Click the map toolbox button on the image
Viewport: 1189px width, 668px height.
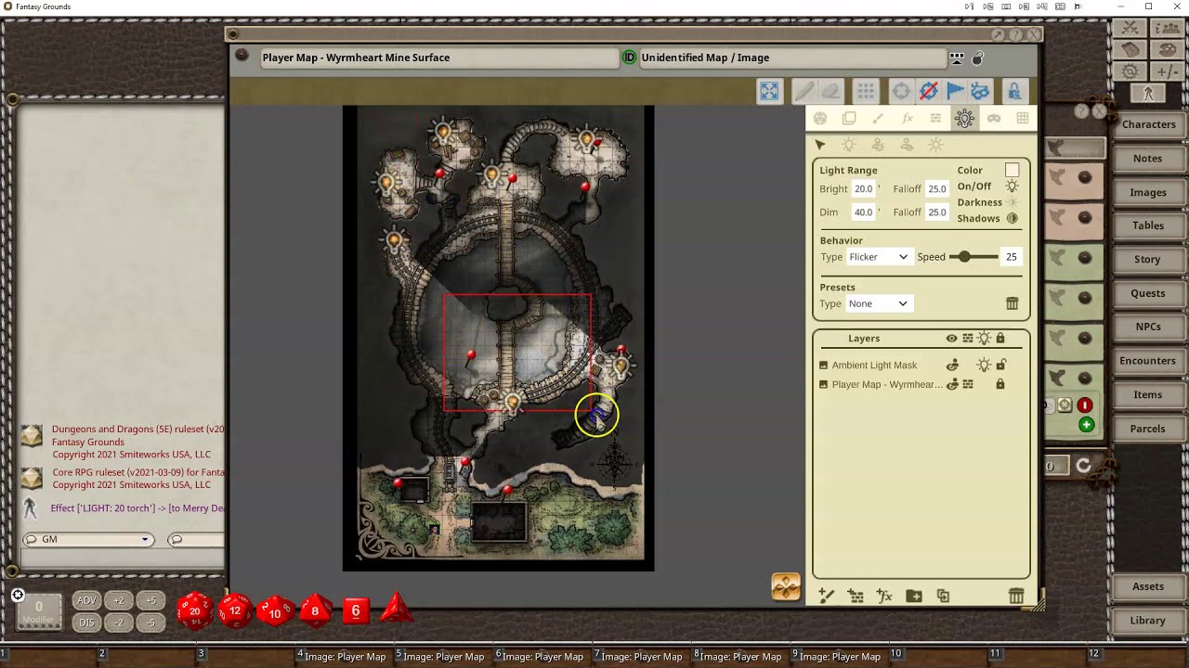[x=786, y=586]
